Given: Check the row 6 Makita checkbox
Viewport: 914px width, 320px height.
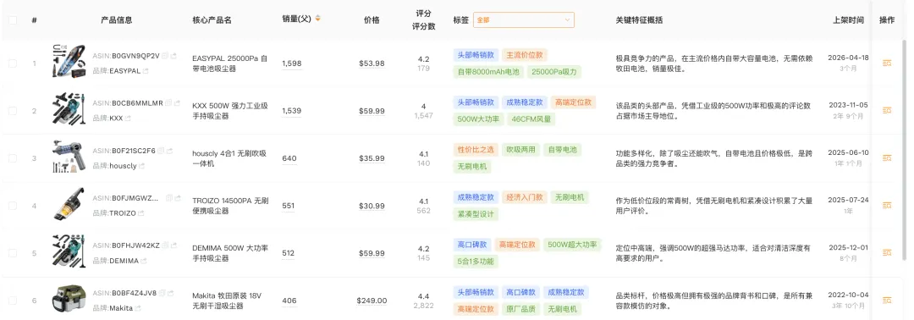Looking at the screenshot, I should [x=13, y=301].
